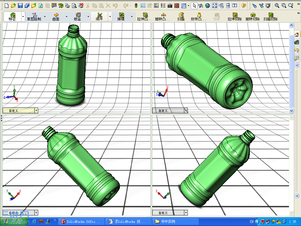Activate the 扫描 (Sweep) feature tool
301x226 pixels.
click(x=181, y=17)
